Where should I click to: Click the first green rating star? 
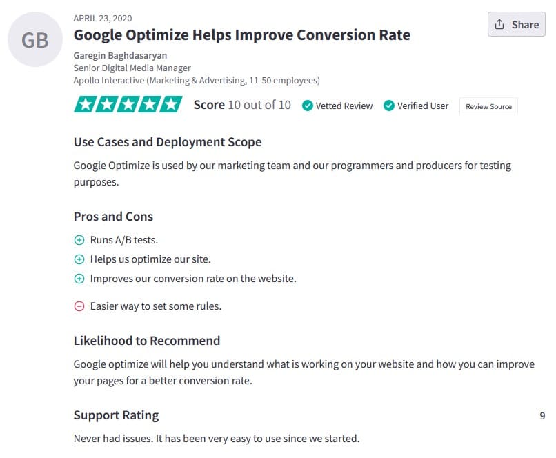[x=85, y=104]
